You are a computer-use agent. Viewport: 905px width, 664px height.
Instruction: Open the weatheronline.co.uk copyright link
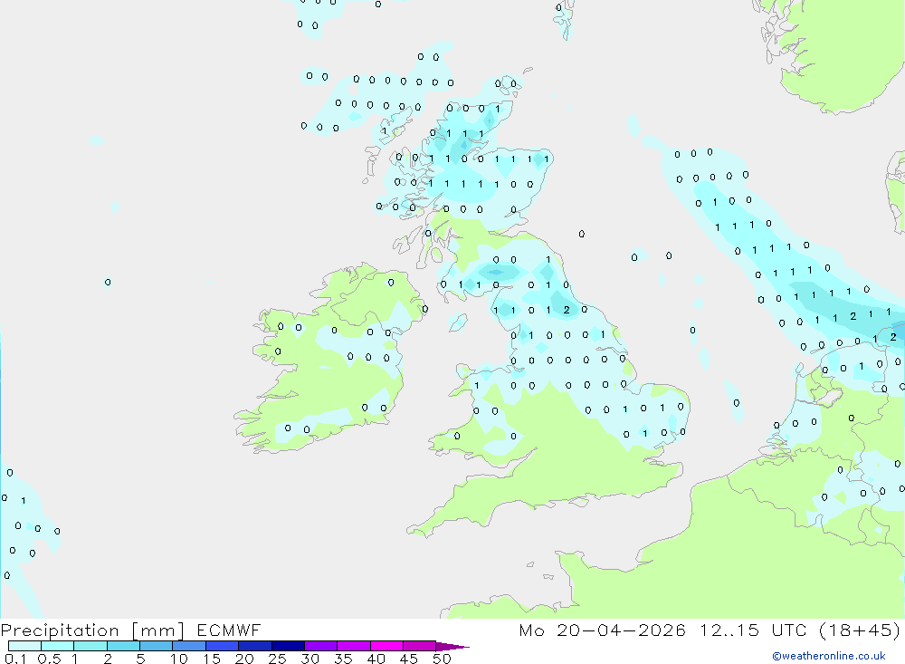[x=829, y=656]
